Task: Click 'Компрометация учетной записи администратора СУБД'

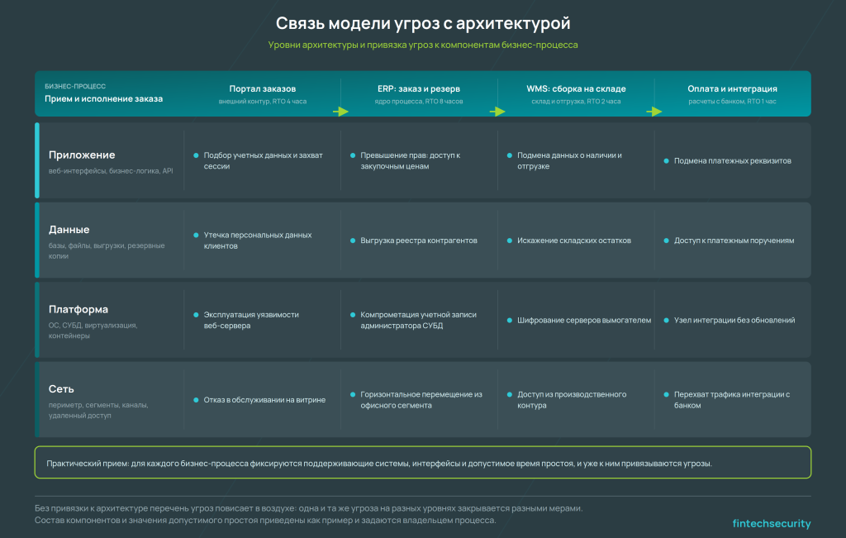Action: coord(418,320)
